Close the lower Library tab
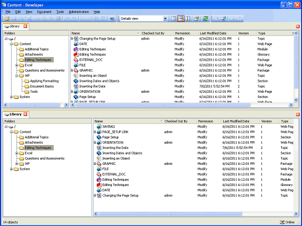This screenshot has height=226, width=302. (x=25, y=114)
